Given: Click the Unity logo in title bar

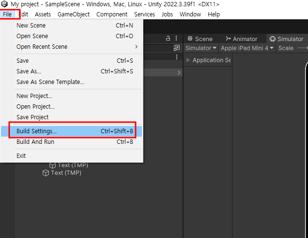Looking at the screenshot, I should [x=4, y=4].
